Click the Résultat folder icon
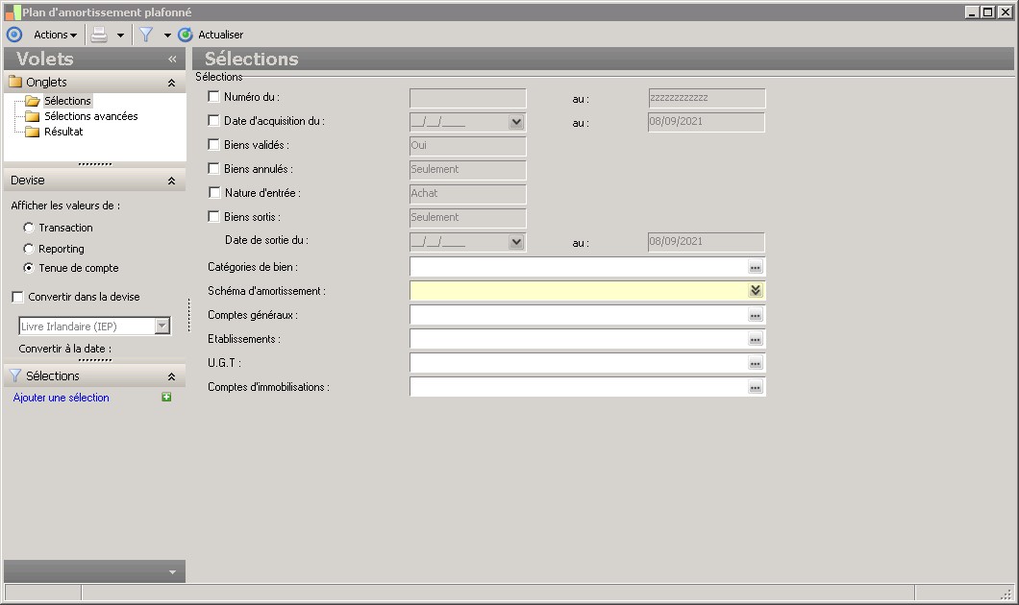This screenshot has width=1019, height=605. pos(33,132)
